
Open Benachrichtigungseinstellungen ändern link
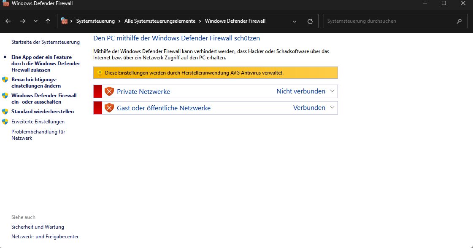coord(36,83)
